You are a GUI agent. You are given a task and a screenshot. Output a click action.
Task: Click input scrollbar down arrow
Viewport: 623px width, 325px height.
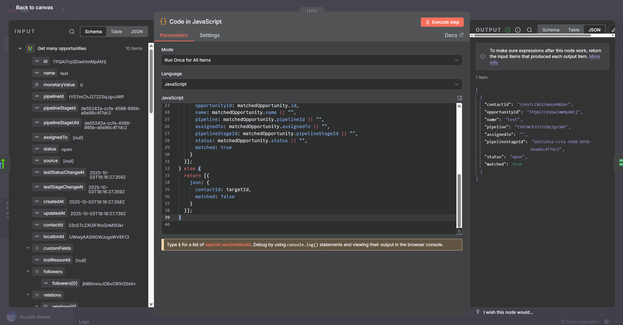(151, 305)
